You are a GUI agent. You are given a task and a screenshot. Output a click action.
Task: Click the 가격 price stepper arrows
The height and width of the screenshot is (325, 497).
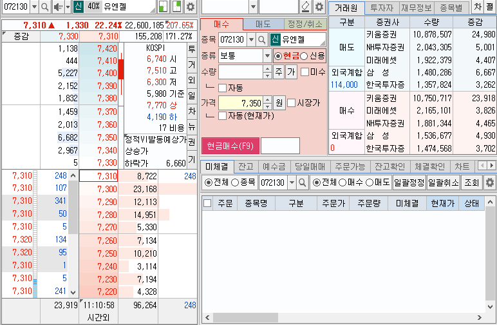tap(268, 103)
